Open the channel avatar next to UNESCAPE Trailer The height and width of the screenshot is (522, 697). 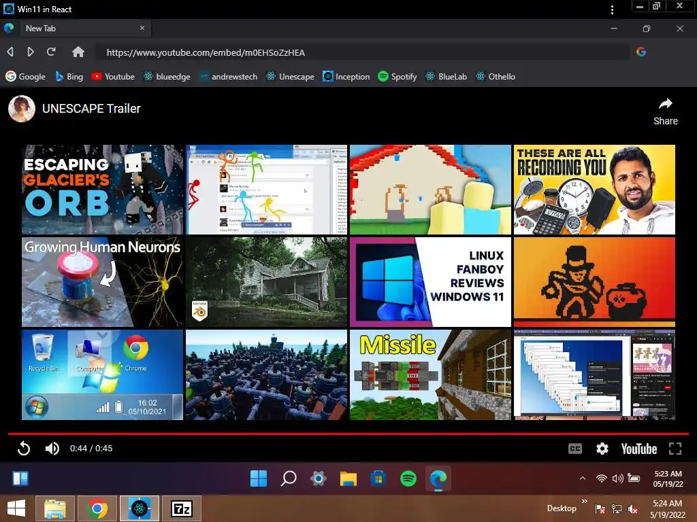click(22, 109)
